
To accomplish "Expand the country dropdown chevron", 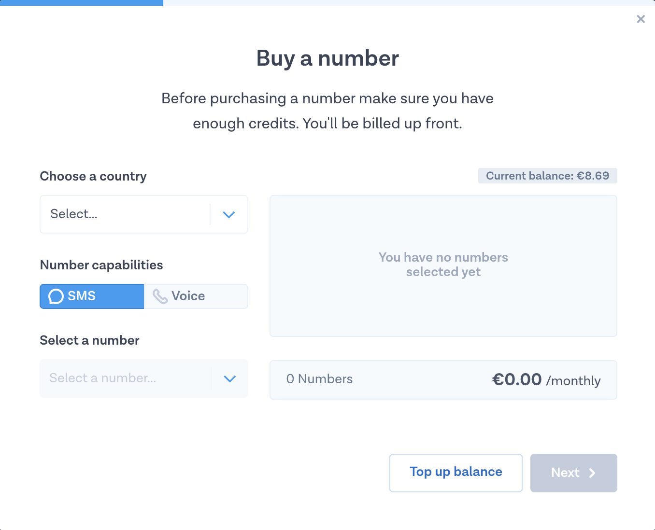I will (x=229, y=214).
